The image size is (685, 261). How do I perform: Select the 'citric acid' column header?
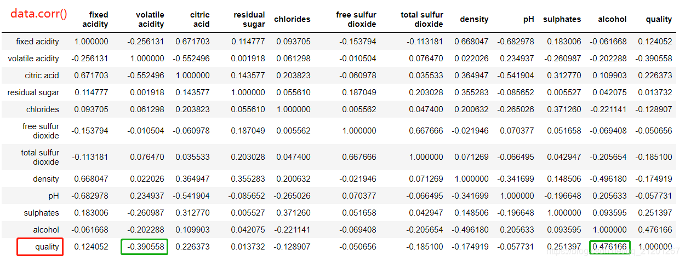pyautogui.click(x=199, y=19)
